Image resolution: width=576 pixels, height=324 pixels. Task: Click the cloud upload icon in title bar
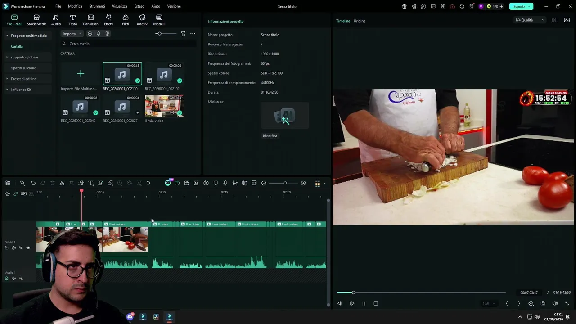point(452,6)
